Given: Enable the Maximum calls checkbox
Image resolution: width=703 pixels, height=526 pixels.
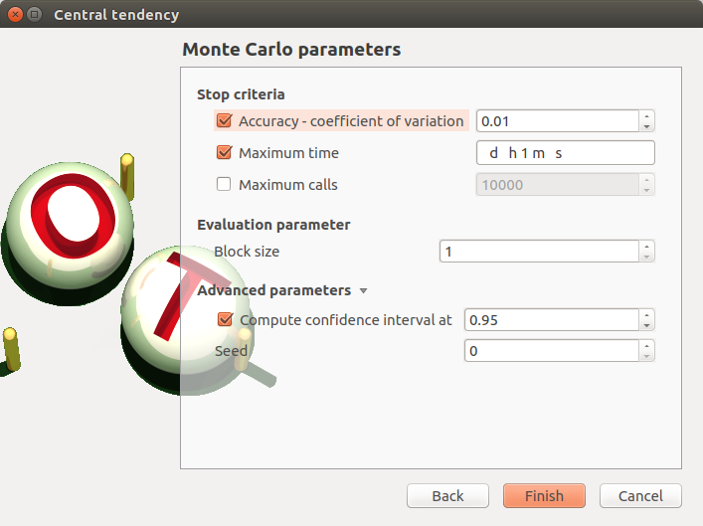Looking at the screenshot, I should (x=224, y=184).
